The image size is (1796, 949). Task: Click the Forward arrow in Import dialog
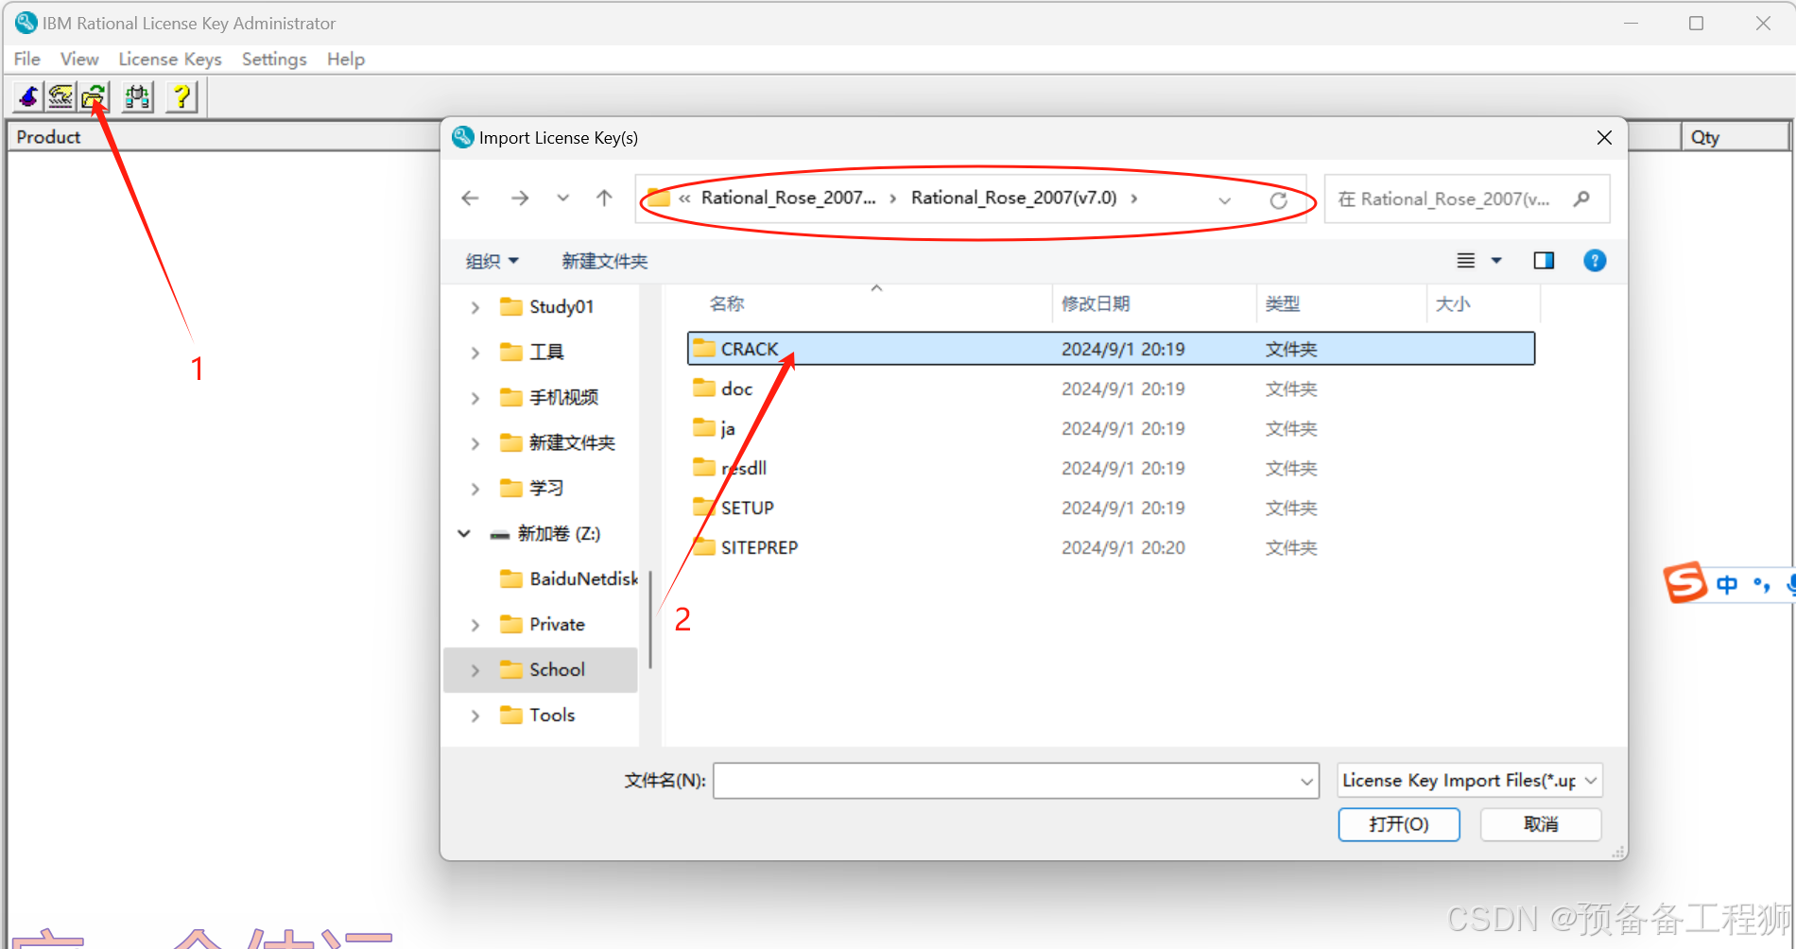tap(520, 198)
